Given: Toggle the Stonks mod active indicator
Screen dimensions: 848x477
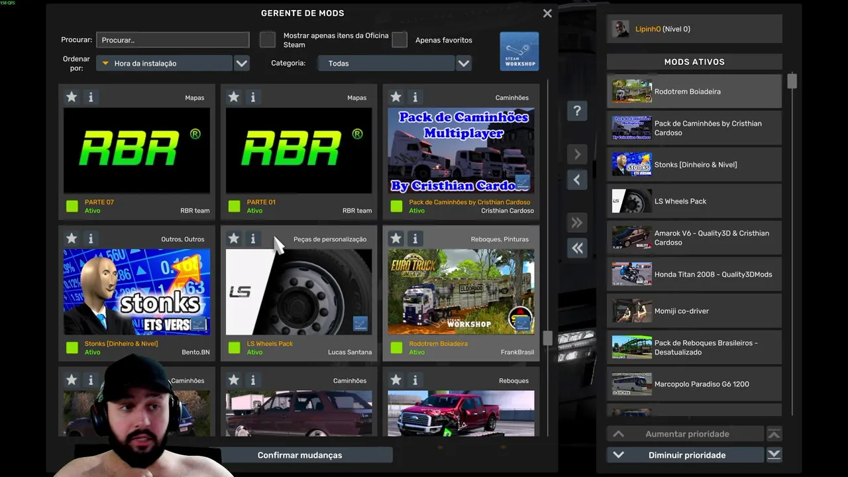Looking at the screenshot, I should click(72, 347).
